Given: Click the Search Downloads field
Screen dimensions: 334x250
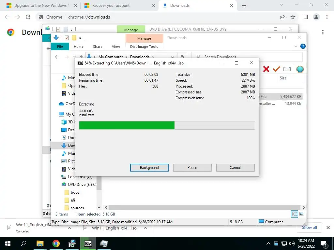Looking at the screenshot, I should pos(247,57).
